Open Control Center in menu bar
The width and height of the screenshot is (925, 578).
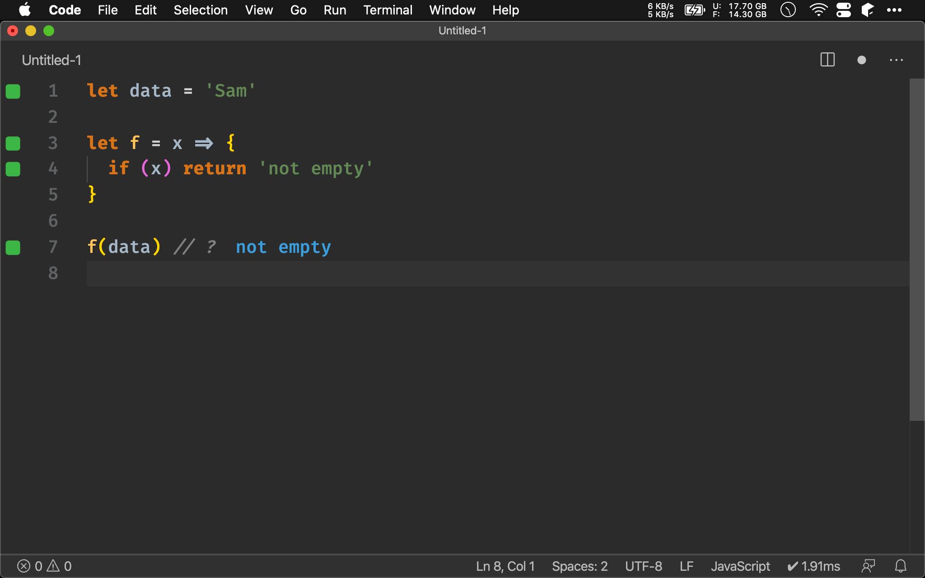(843, 10)
